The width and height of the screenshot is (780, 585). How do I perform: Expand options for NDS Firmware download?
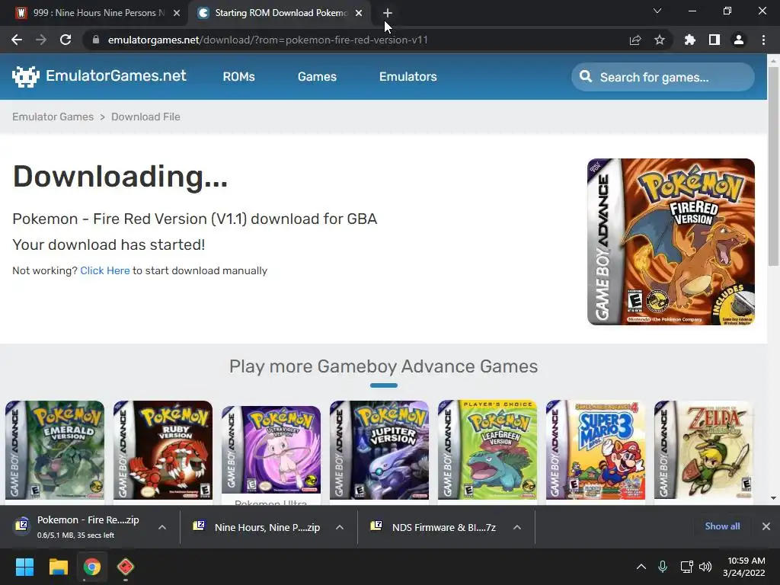[x=517, y=527]
